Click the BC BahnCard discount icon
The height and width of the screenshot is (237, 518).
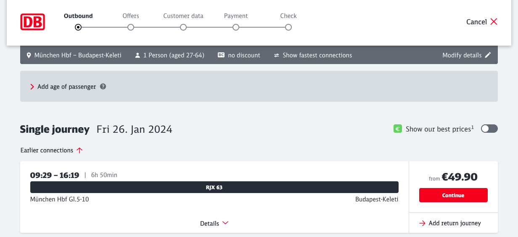[221, 55]
